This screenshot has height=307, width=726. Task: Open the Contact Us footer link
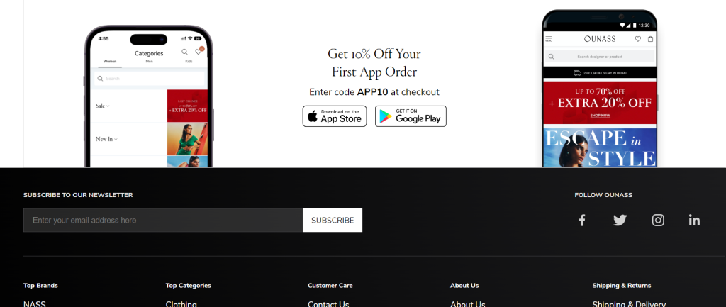(x=328, y=303)
